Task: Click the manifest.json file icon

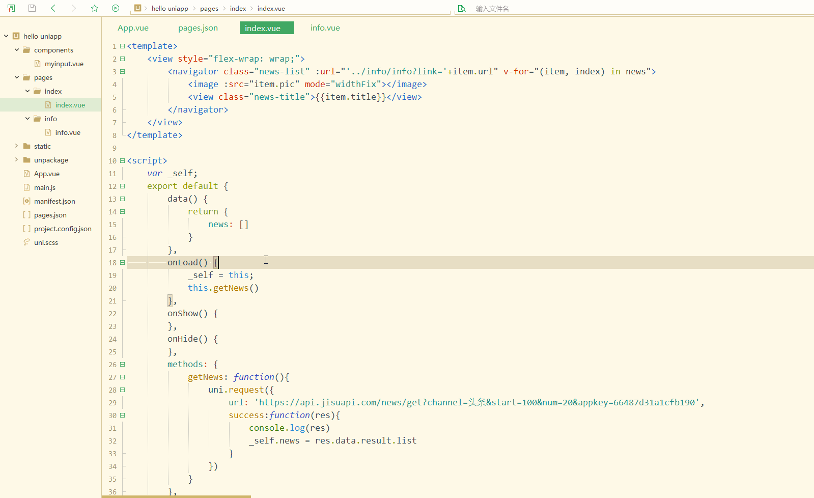Action: [x=26, y=201]
